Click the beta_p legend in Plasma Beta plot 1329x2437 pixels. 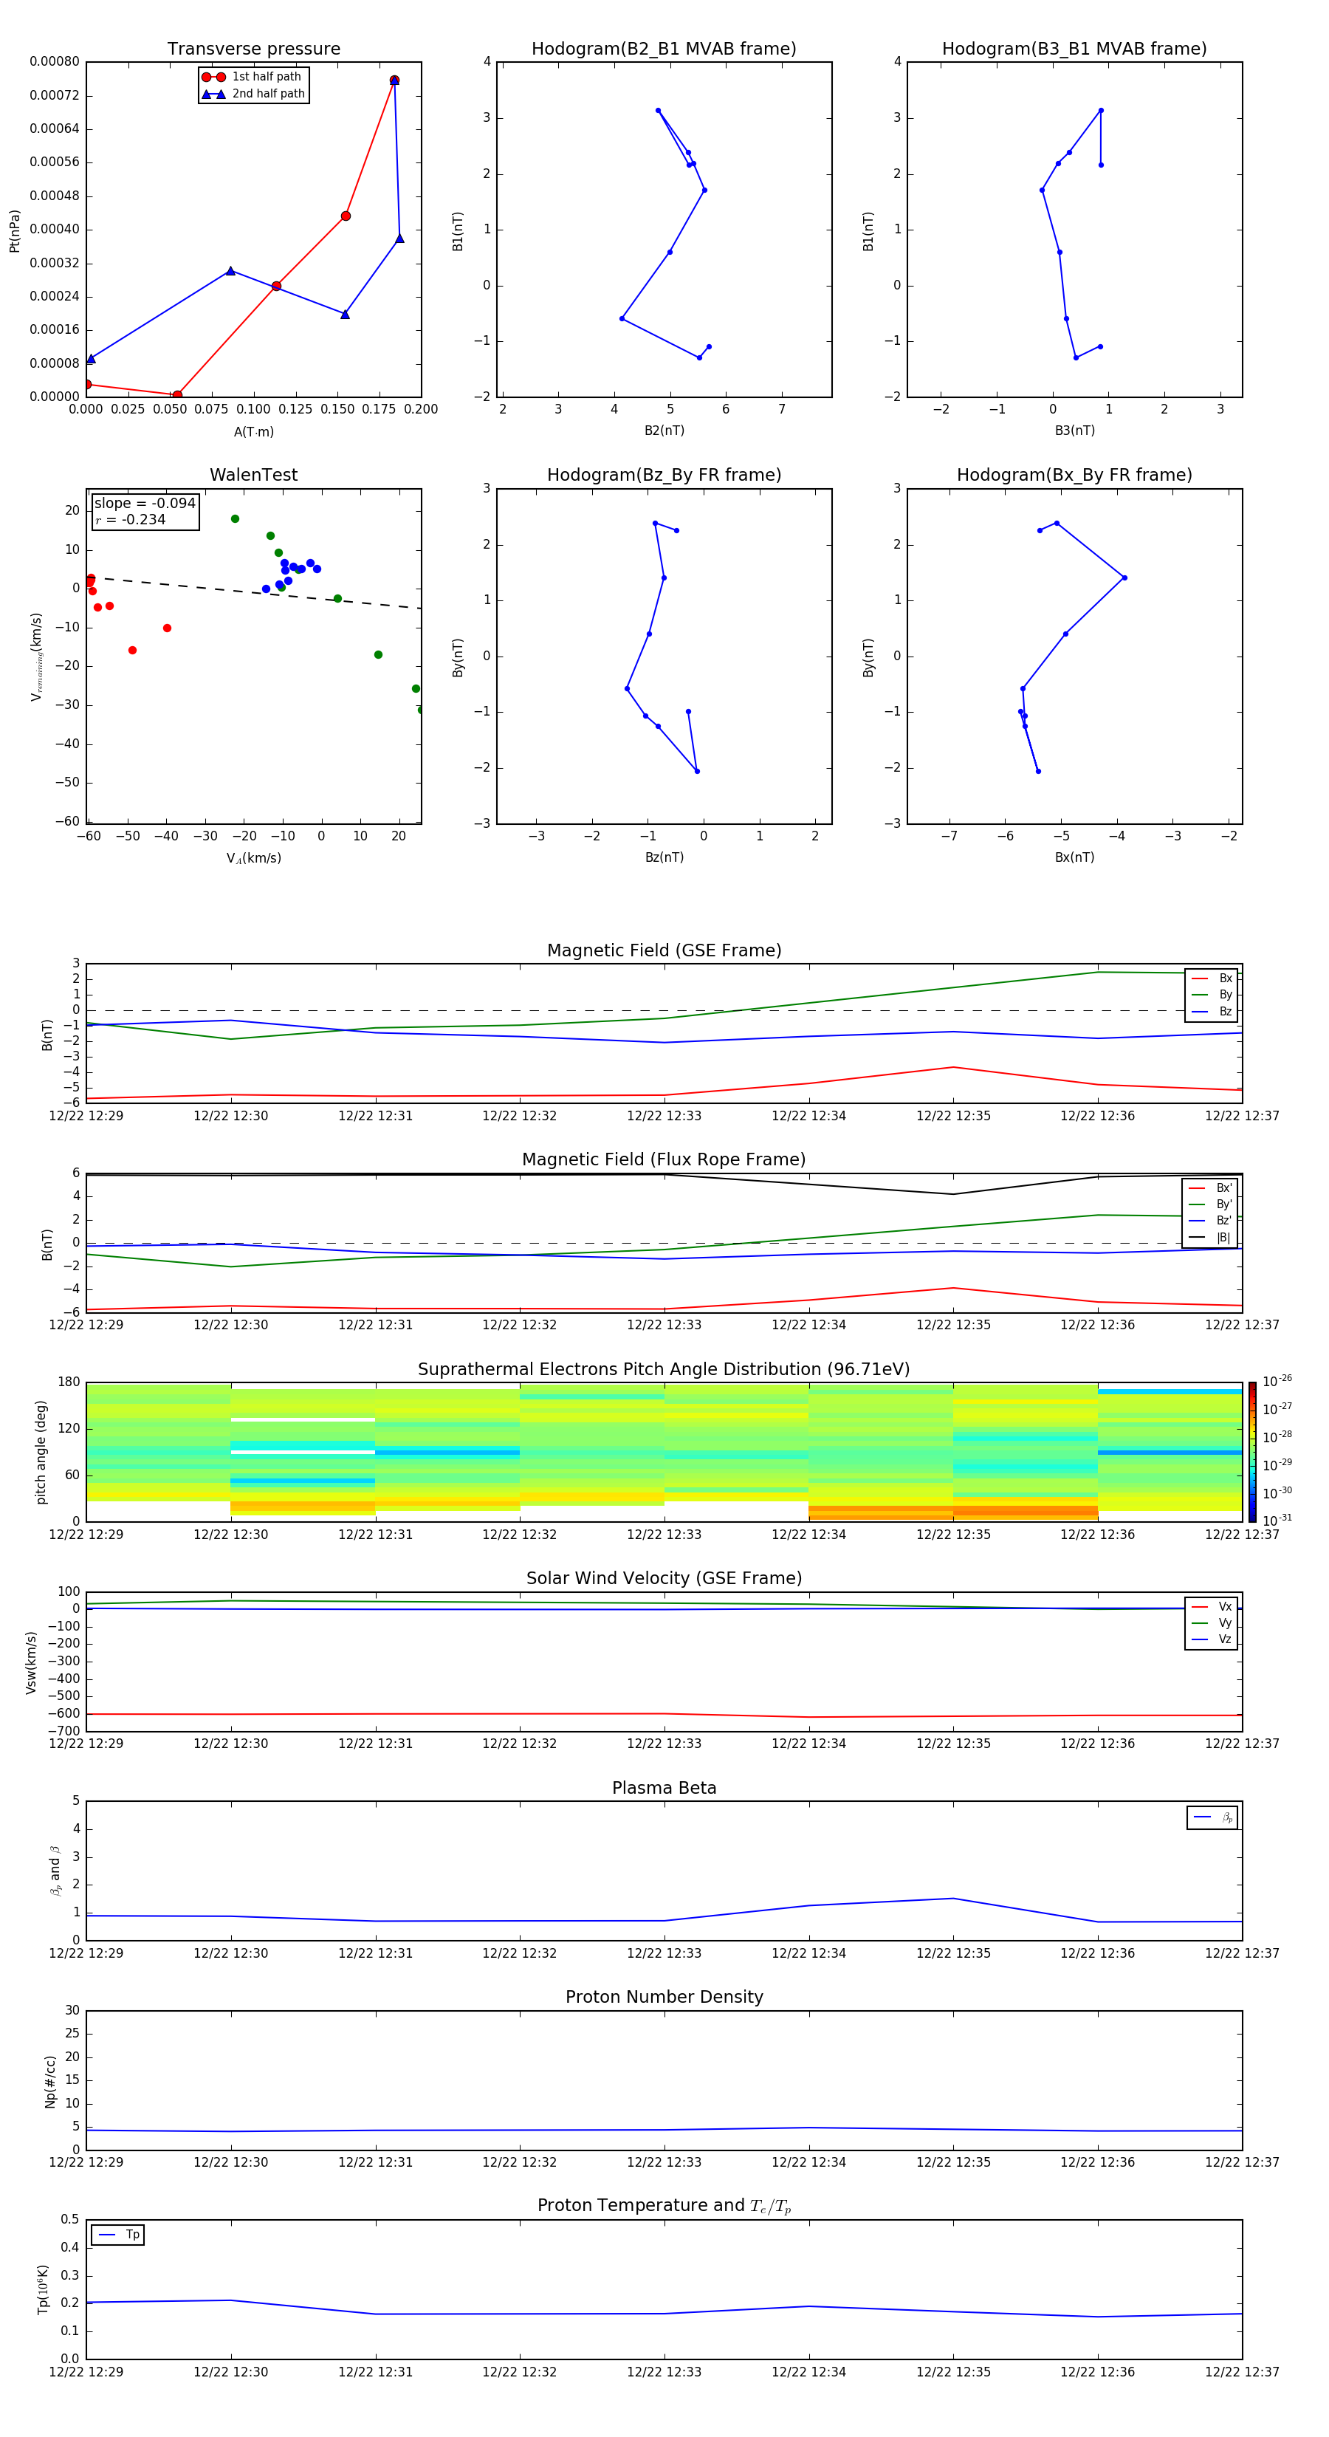[1212, 1817]
